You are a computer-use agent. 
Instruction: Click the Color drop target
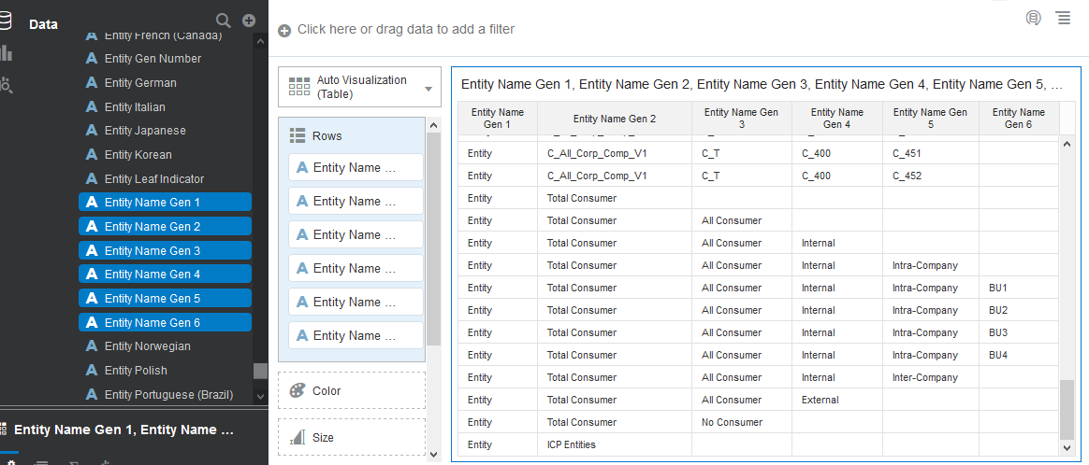coord(352,390)
